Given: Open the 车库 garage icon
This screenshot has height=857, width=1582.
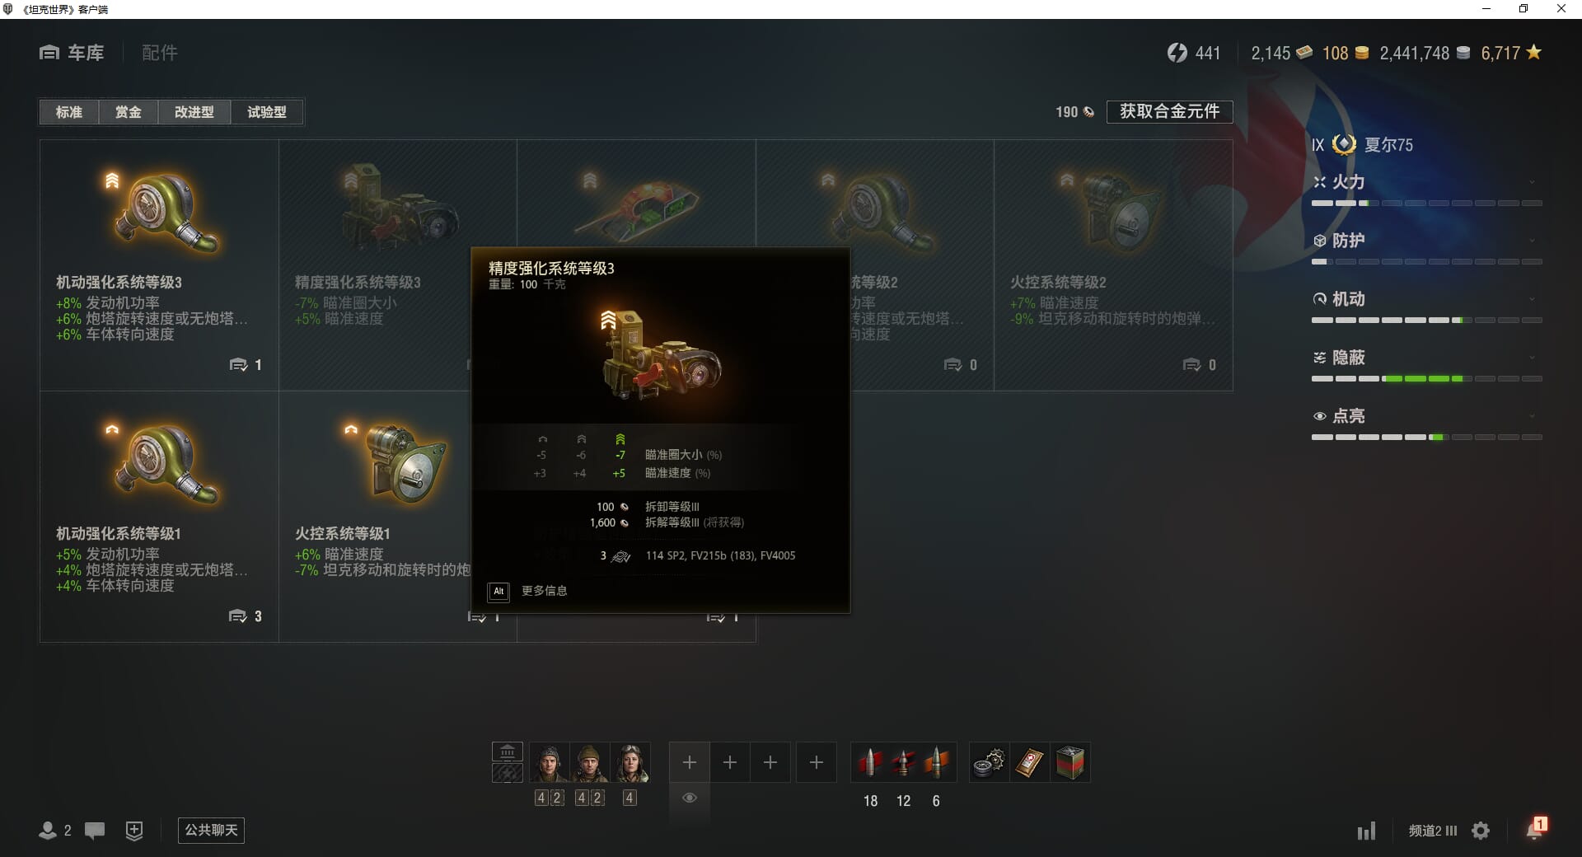Looking at the screenshot, I should [x=49, y=53].
